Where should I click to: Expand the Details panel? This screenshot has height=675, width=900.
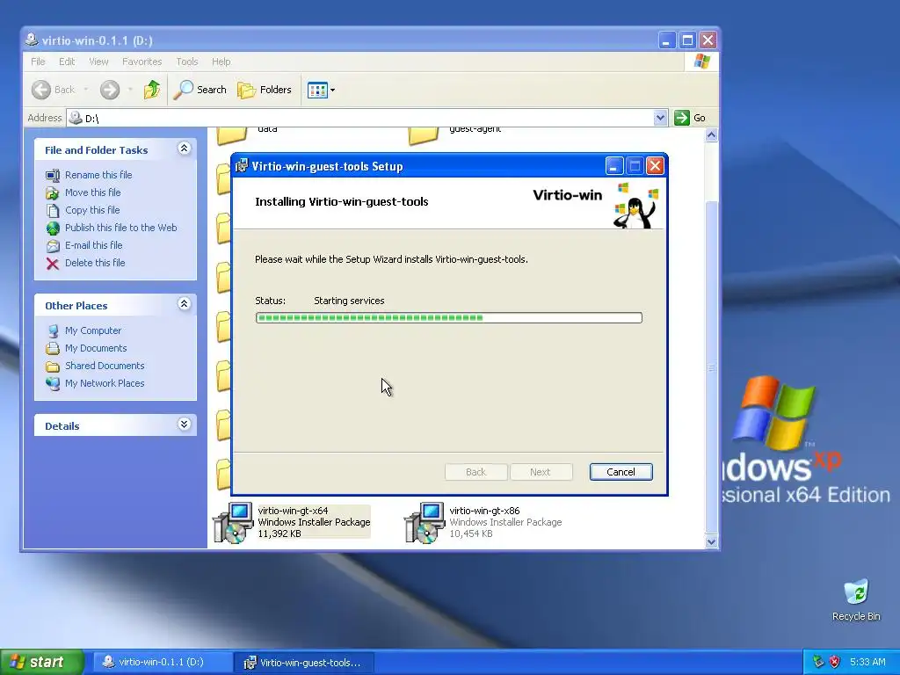[184, 425]
